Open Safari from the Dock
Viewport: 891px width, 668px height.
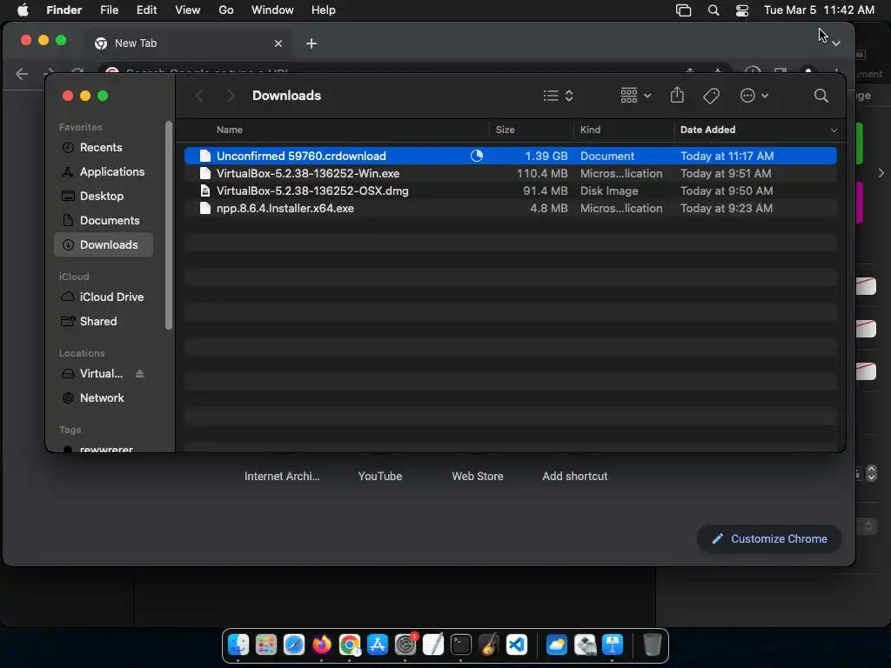coord(294,645)
